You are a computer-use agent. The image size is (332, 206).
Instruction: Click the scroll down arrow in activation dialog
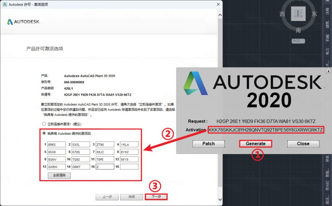coord(220,200)
